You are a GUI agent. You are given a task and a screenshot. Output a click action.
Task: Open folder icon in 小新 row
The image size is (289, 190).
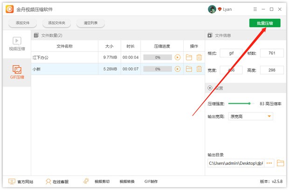189,69
